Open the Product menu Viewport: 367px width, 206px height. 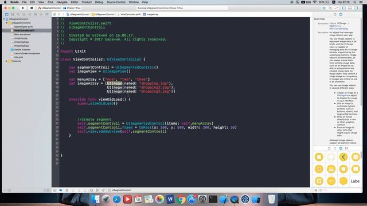tap(87, 2)
